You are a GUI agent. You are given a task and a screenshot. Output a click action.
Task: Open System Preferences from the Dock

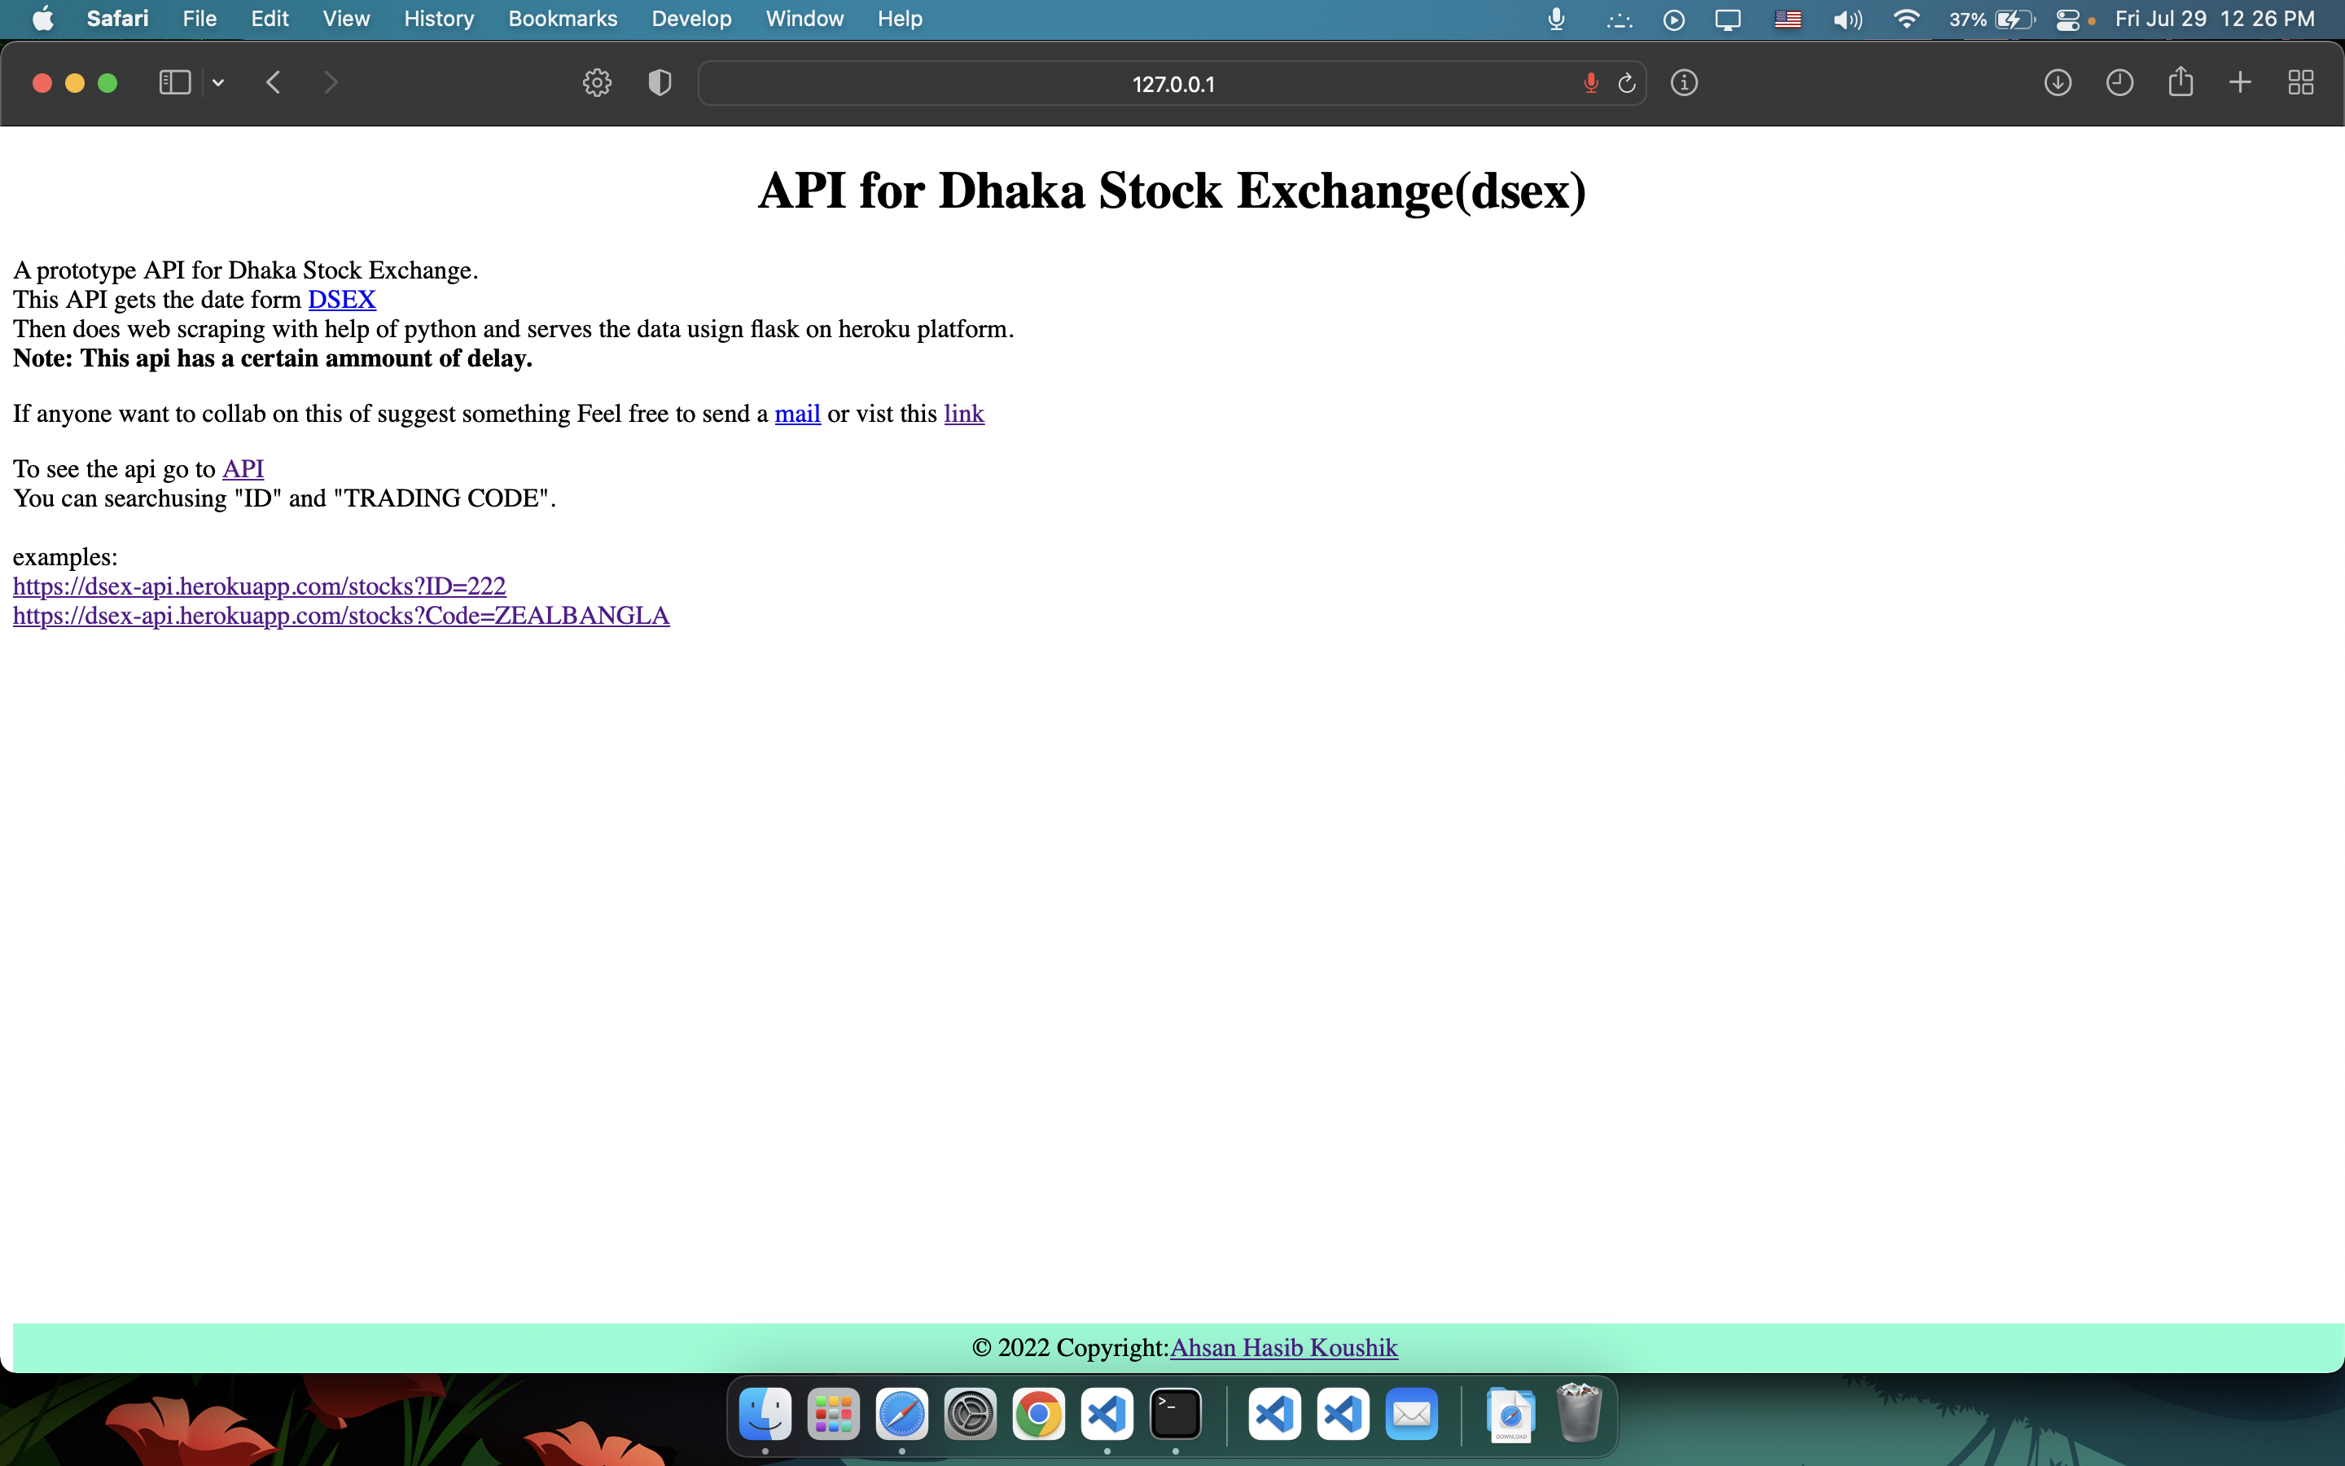[x=970, y=1415]
